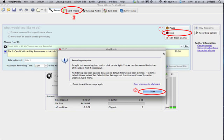Click the recording level slider handle
The width and height of the screenshot is (224, 140).
coord(167,78)
